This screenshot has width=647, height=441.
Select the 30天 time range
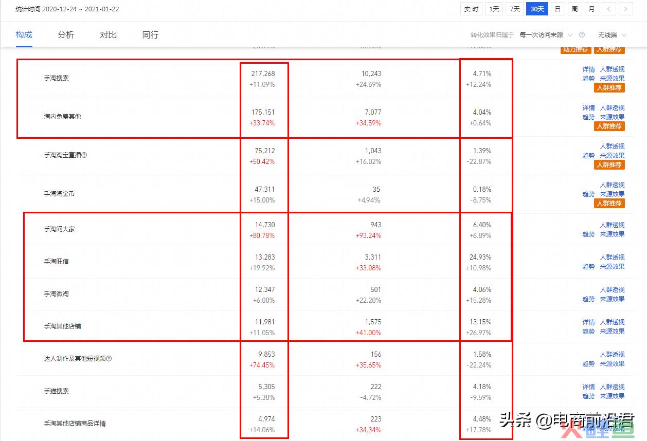(x=537, y=9)
